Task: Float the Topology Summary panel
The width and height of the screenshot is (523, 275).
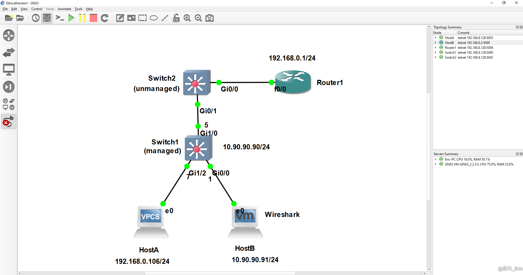Action: (517, 27)
